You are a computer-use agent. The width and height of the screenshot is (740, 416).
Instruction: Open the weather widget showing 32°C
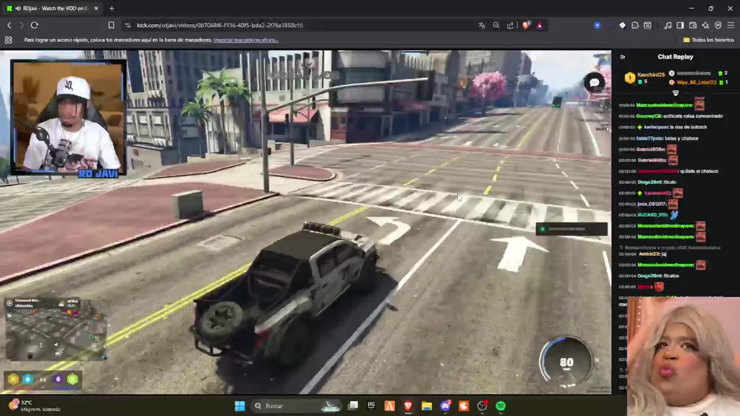coord(35,406)
